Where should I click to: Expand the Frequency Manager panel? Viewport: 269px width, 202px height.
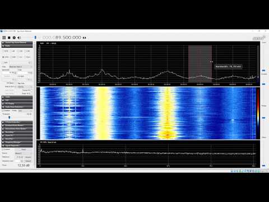coord(17,142)
